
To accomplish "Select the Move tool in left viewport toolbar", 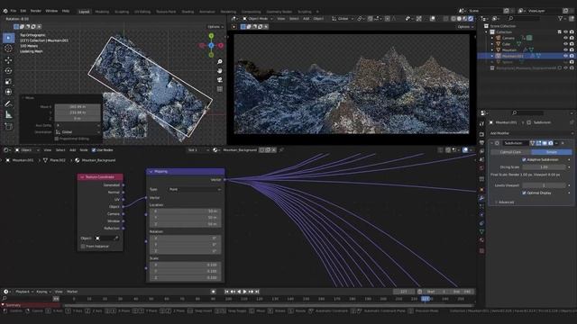I will point(8,60).
